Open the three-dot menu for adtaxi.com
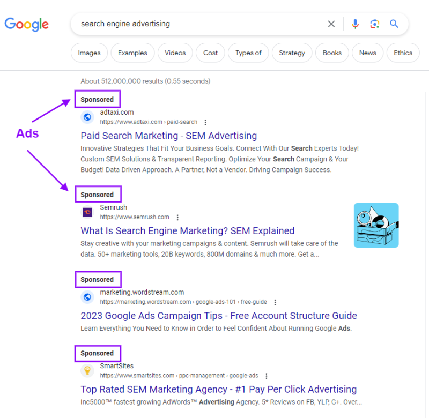Viewport: 429px width, 418px height. tap(205, 122)
